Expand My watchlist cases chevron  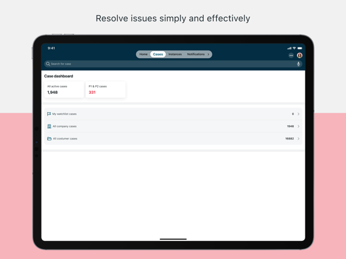[x=298, y=114]
